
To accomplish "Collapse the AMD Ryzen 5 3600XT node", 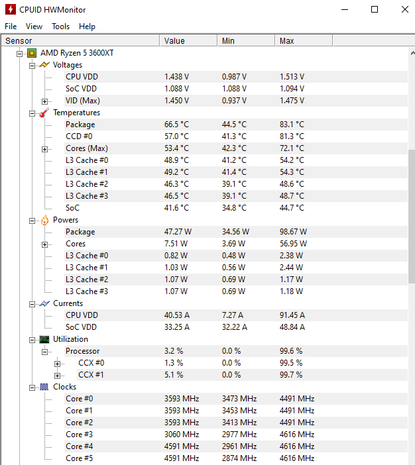I will tap(20, 54).
